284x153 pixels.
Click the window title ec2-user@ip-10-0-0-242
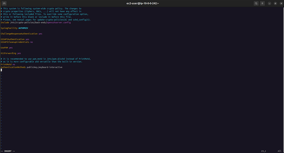pos(143,3)
